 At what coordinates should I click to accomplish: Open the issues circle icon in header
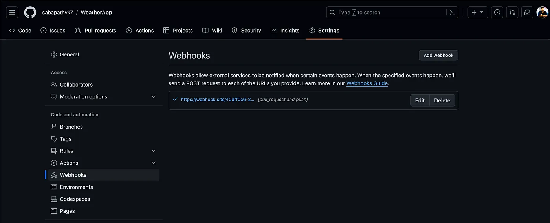tap(497, 13)
